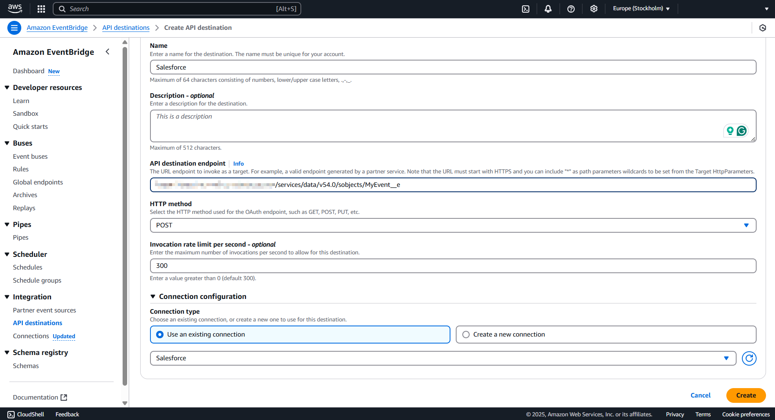Collapse the Amazon EventBridge sidebar
This screenshot has height=420, width=775.
(x=108, y=52)
